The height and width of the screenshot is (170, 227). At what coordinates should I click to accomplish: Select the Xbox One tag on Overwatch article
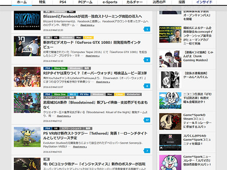[60, 68]
